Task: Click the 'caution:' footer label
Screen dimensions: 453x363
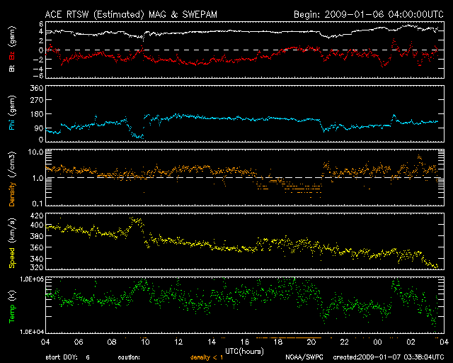Action: tap(129, 357)
